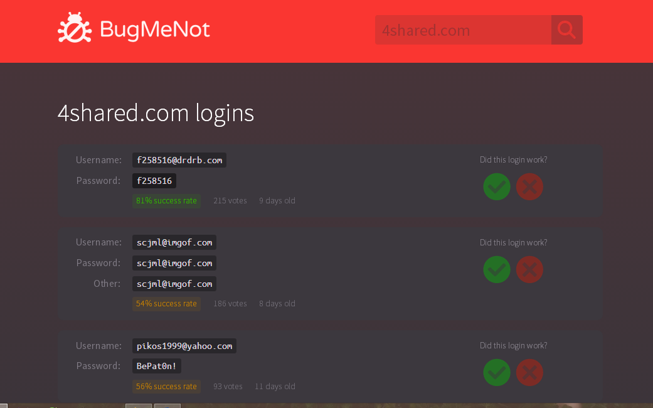
Task: Select username f258516@drdrb.com
Action: click(x=179, y=160)
